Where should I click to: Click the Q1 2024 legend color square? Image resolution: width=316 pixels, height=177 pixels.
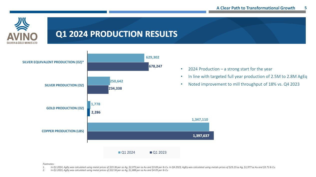[x=120, y=153]
